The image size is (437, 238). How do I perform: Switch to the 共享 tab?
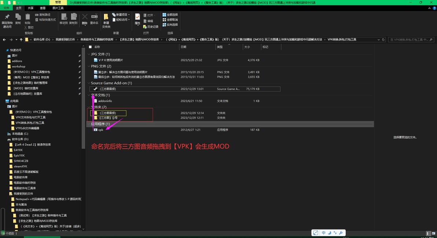click(x=31, y=8)
